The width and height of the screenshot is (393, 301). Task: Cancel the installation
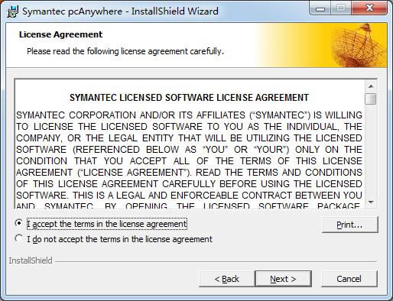(349, 279)
